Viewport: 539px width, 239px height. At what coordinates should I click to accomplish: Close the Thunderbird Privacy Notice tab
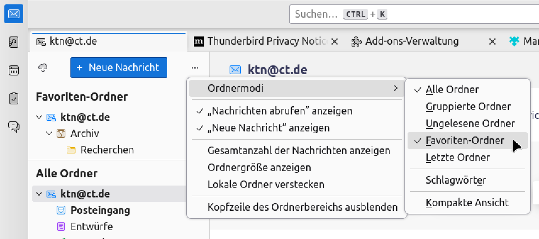[x=335, y=42]
